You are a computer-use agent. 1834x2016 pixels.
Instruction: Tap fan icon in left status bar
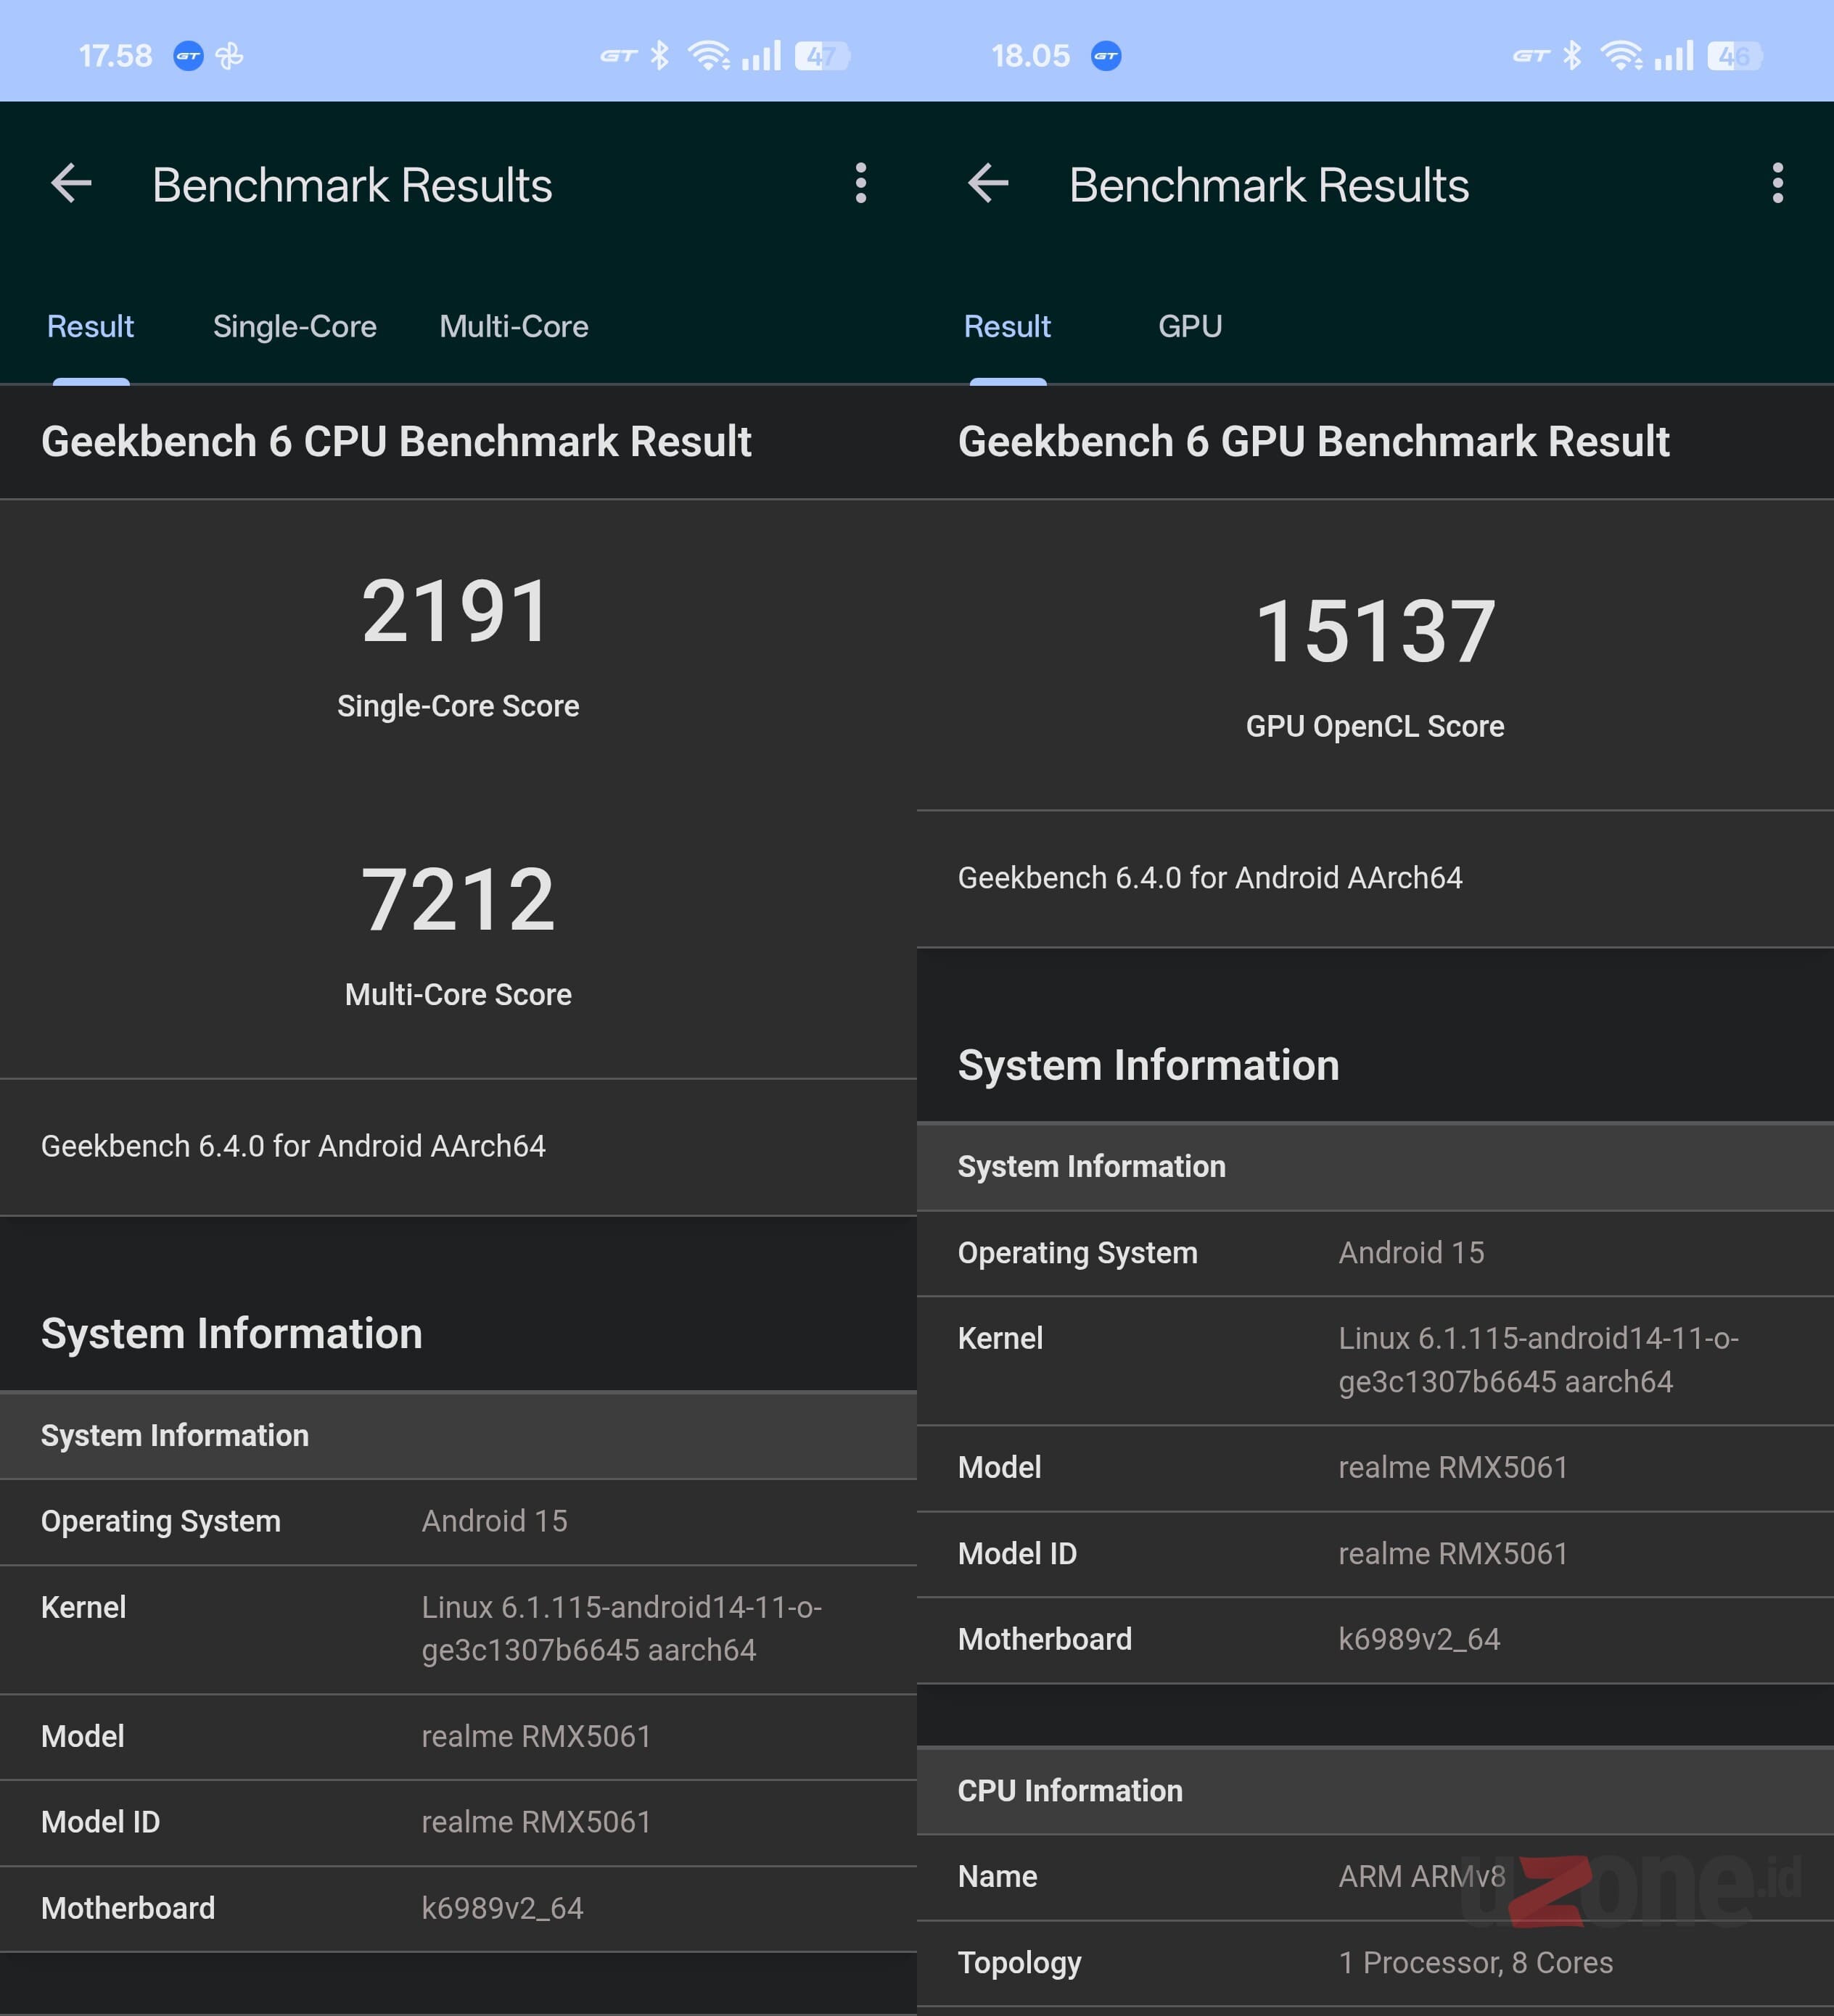pyautogui.click(x=230, y=56)
